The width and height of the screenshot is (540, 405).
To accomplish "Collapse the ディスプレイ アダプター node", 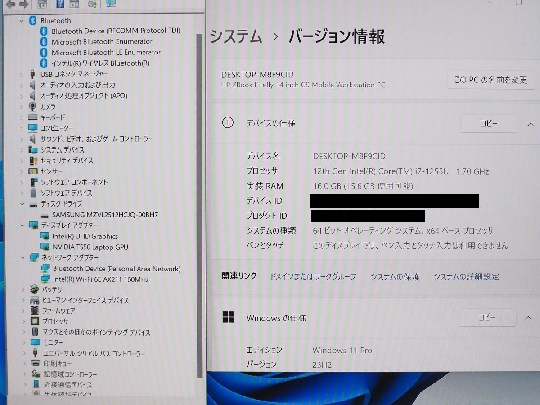I will pyautogui.click(x=22, y=225).
